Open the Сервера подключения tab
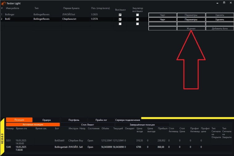Image resolution: width=234 pixels, height=156 pixels. [x=127, y=120]
